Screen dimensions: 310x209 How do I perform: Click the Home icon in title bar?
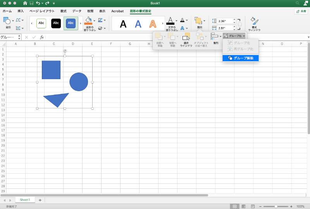[x=25, y=3]
